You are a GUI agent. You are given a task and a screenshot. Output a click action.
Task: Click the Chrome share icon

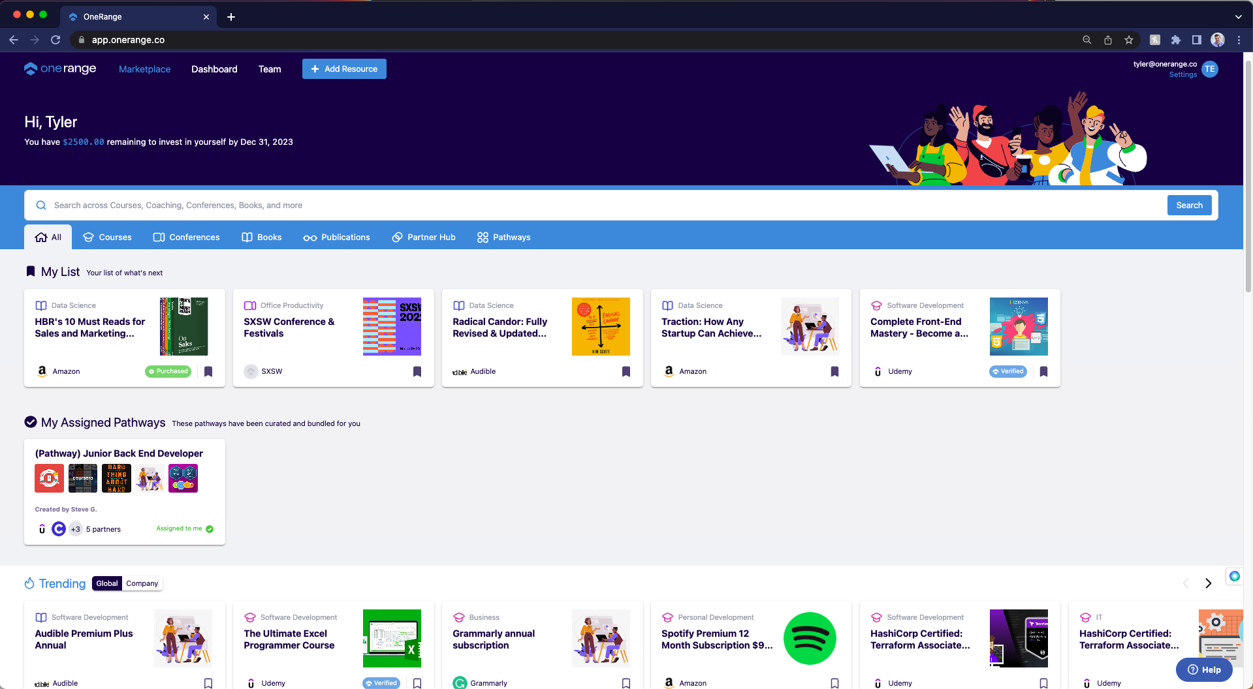coord(1108,40)
